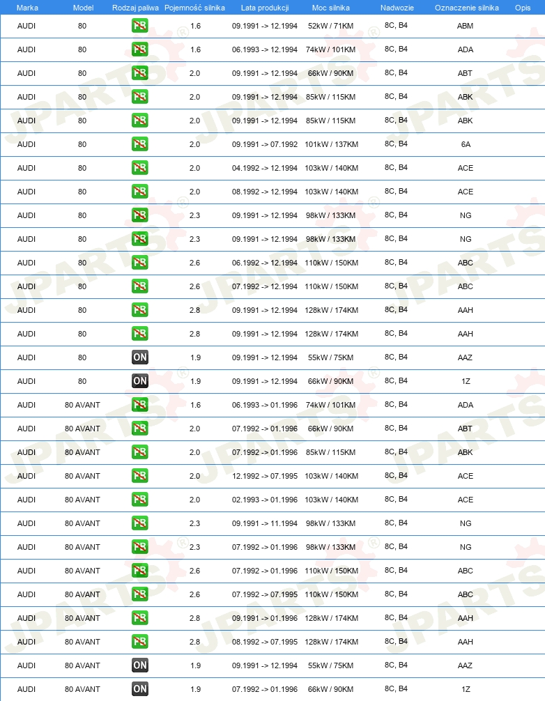Select the 06.1992 -> 12.1994 production years cell

(x=265, y=263)
